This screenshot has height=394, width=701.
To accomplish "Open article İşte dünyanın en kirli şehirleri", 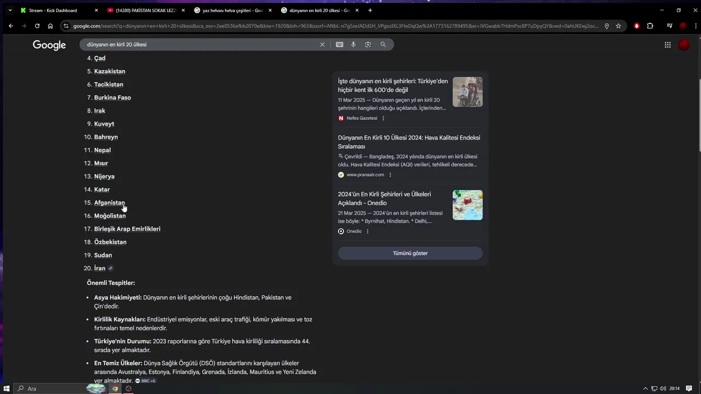I will click(x=393, y=85).
